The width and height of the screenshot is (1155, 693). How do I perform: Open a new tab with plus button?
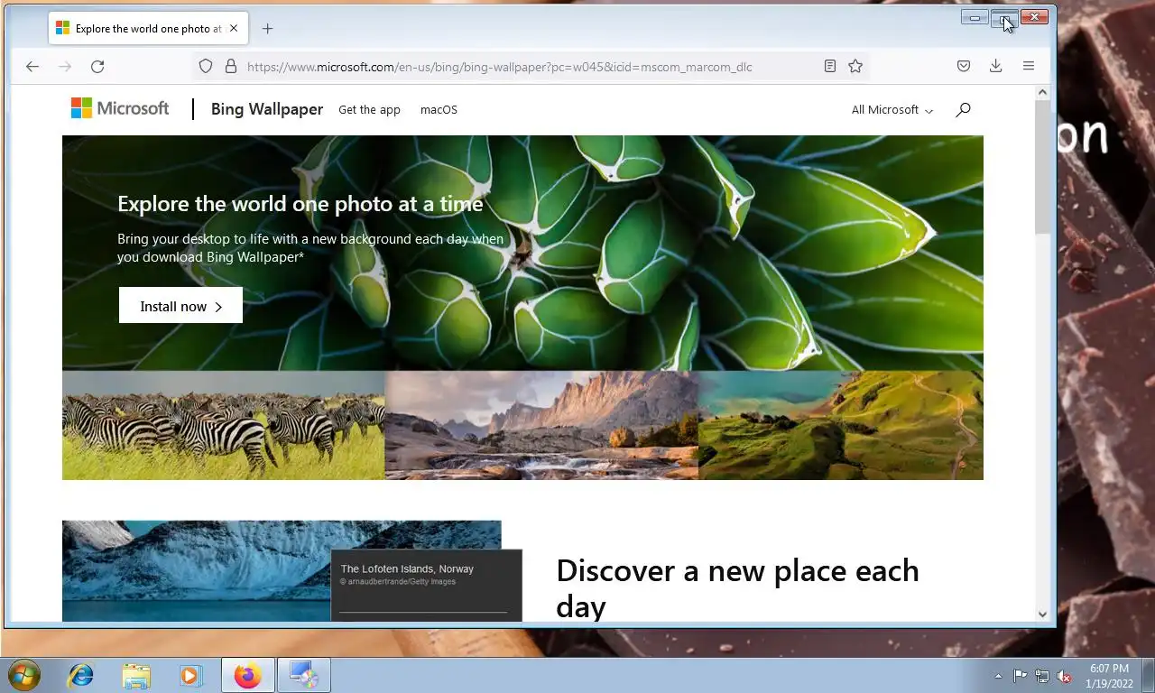pos(267,28)
